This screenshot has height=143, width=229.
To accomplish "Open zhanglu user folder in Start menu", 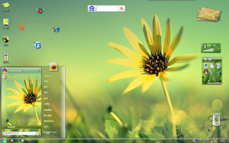I will click(x=48, y=76).
